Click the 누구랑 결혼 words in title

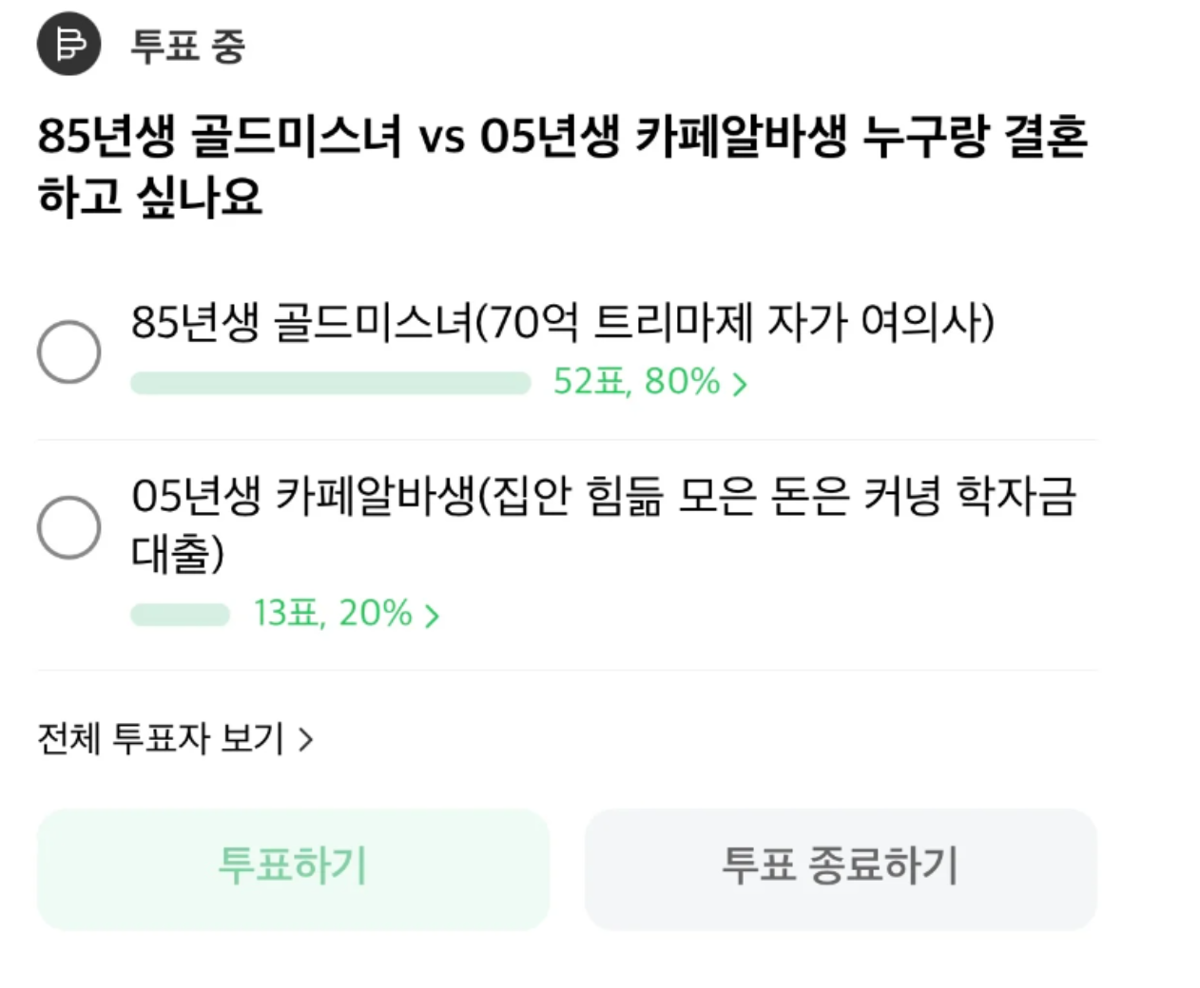tap(975, 136)
